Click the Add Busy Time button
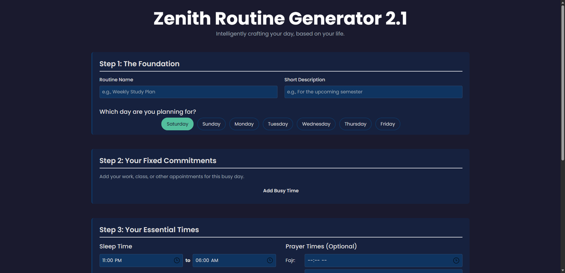 pyautogui.click(x=281, y=191)
